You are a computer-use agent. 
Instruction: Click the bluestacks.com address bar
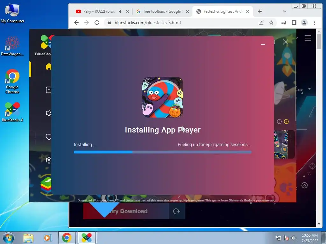148,23
